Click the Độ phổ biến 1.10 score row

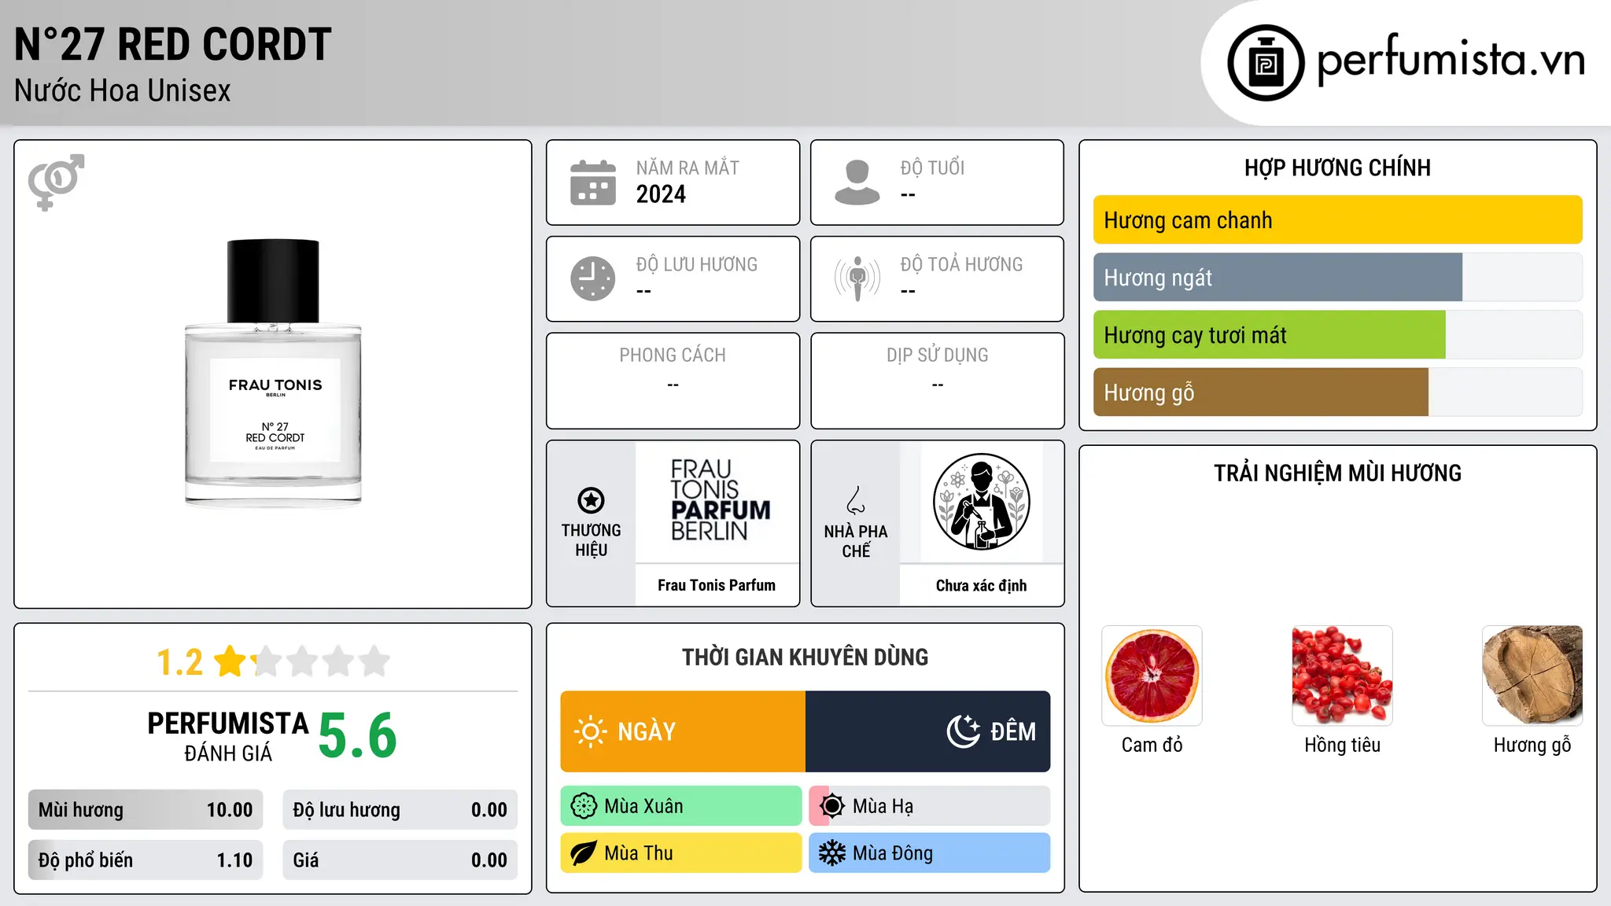tap(146, 860)
